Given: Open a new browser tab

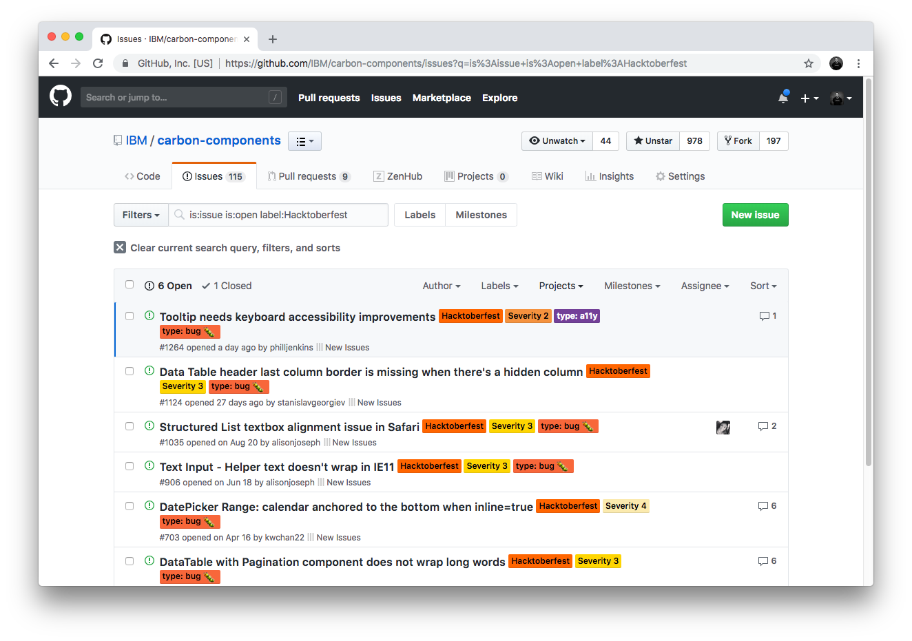Looking at the screenshot, I should [x=273, y=39].
